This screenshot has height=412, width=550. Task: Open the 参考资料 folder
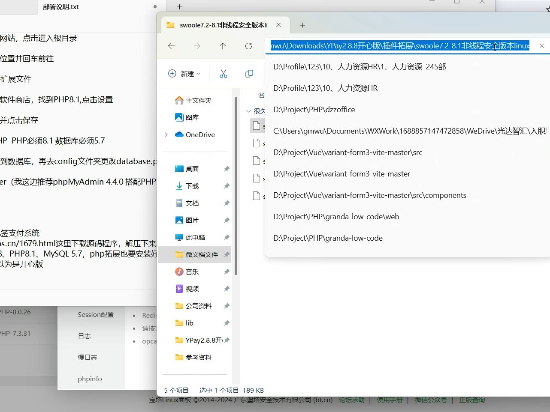(193, 357)
